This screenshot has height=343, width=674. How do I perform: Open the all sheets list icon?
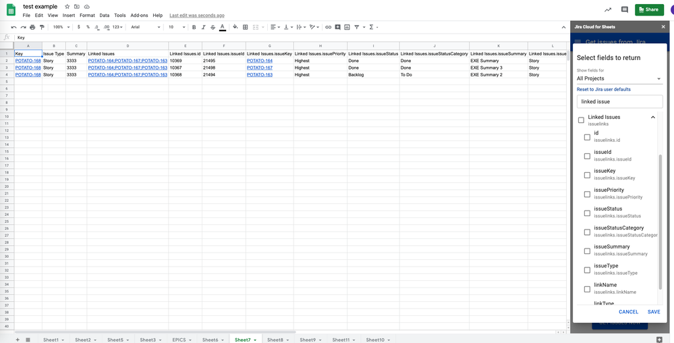click(x=28, y=340)
